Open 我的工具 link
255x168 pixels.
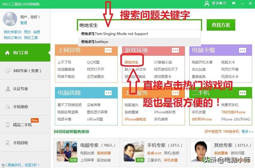coord(31,38)
